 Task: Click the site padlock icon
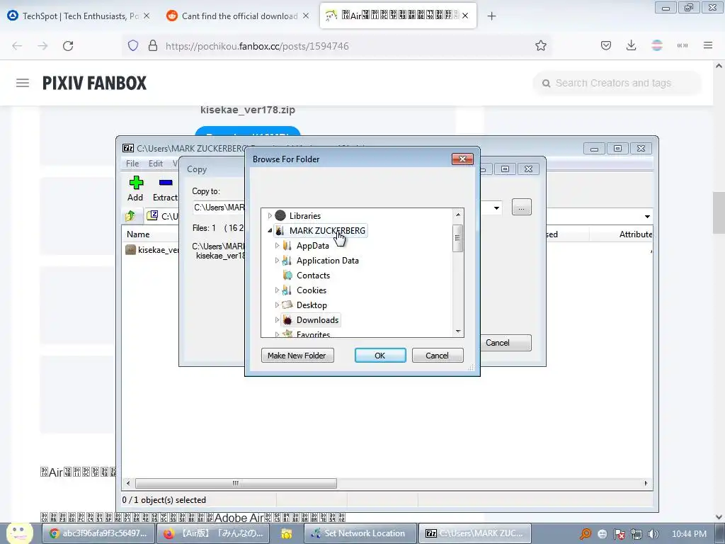coord(153,46)
